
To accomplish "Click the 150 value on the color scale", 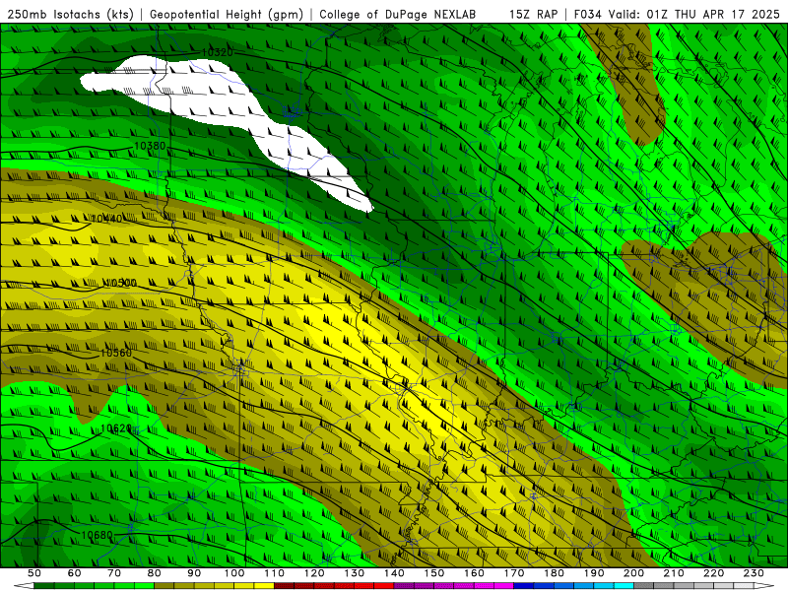I will (x=434, y=573).
